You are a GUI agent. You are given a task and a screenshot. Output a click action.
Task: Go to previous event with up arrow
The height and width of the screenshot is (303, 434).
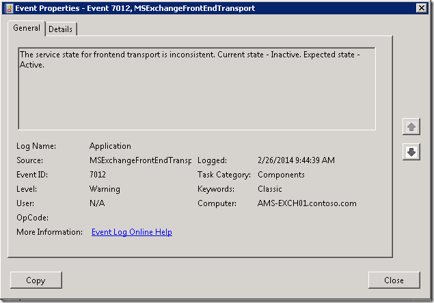click(411, 127)
